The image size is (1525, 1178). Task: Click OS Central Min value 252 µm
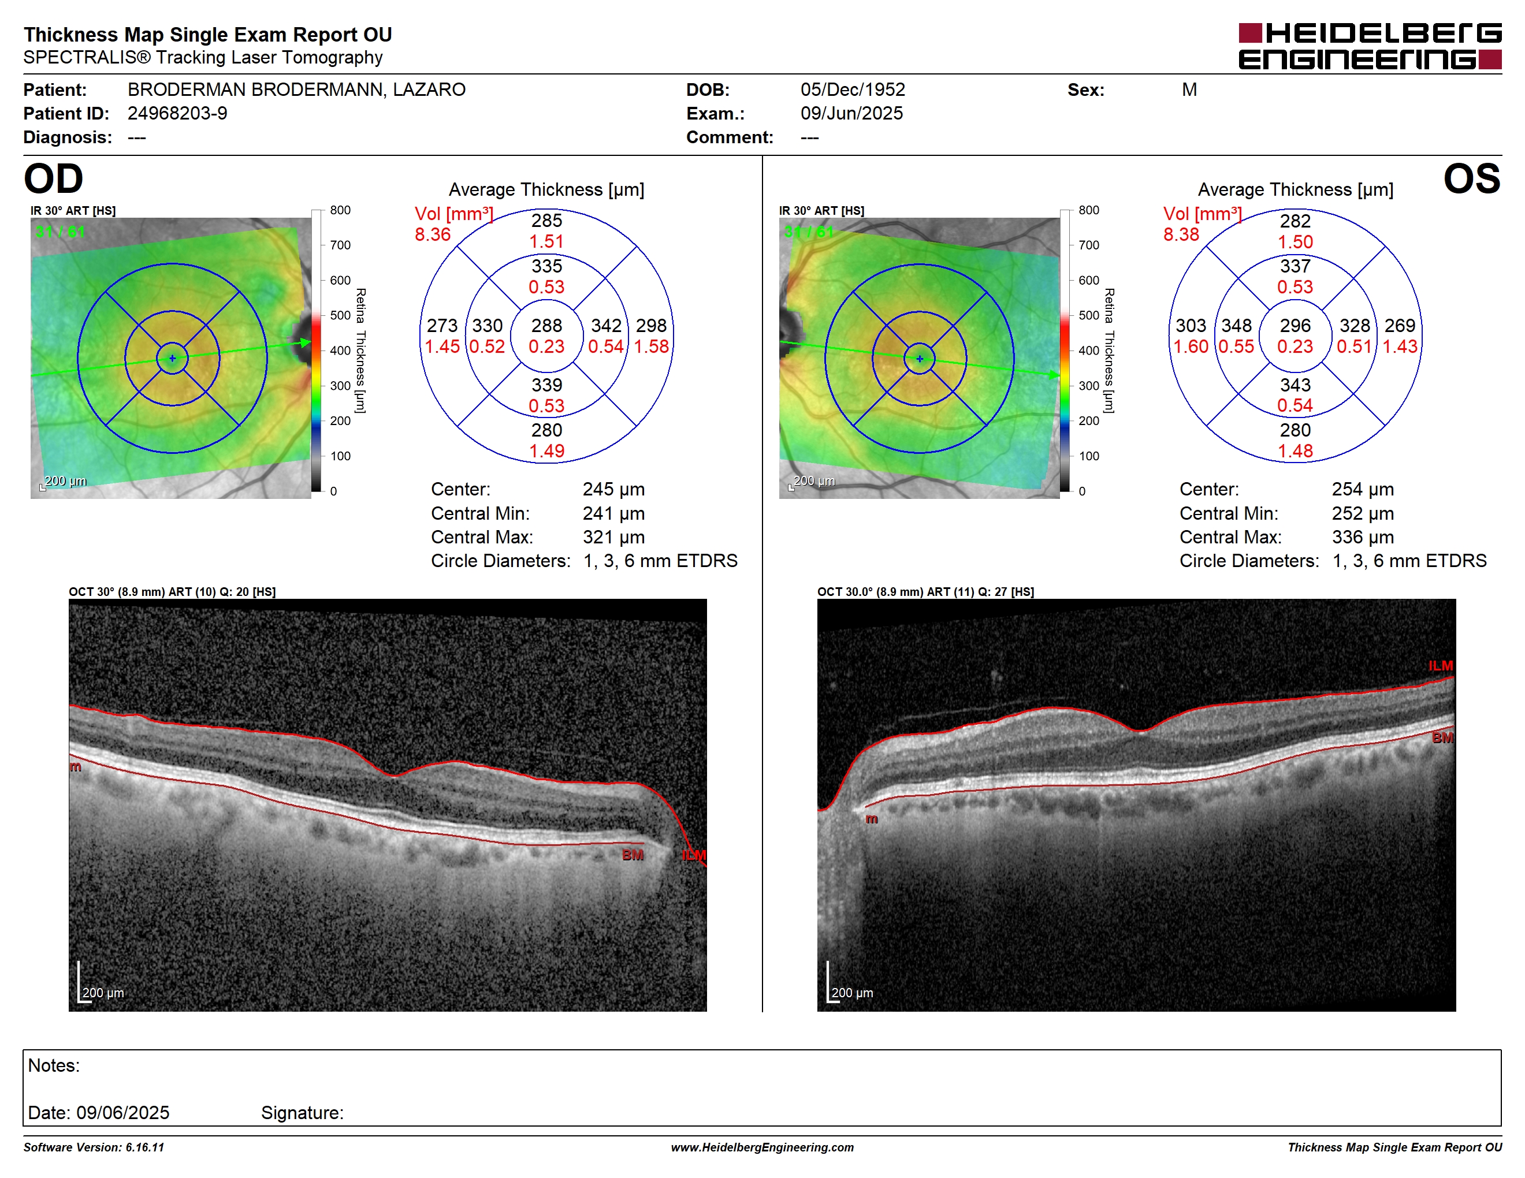point(1363,513)
